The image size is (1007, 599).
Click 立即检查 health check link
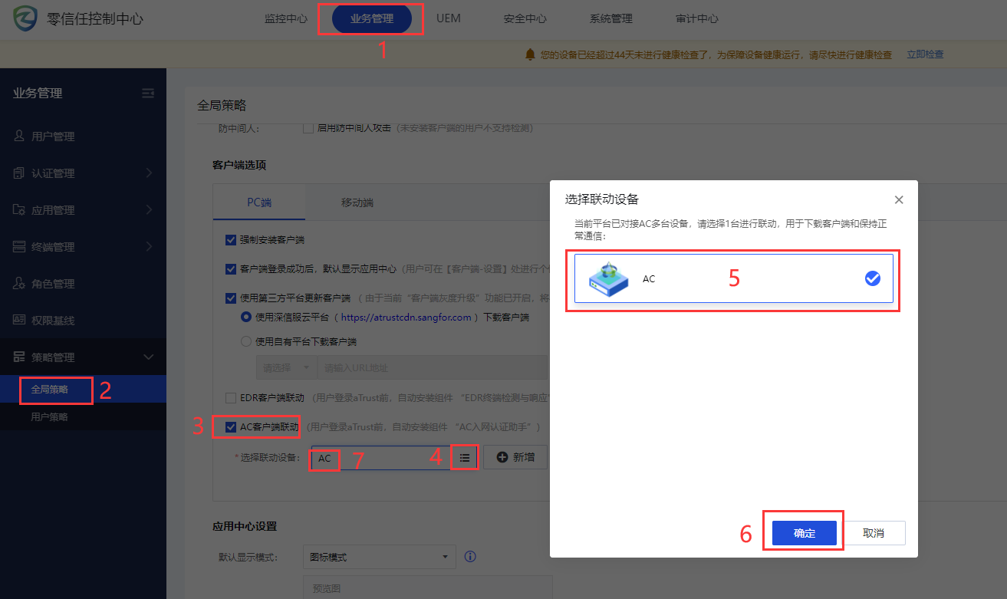pos(925,54)
